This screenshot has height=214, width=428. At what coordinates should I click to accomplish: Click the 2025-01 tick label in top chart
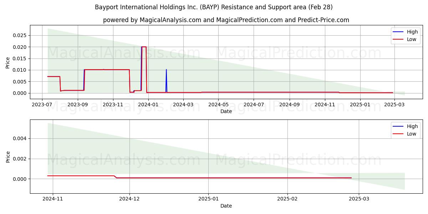point(360,105)
